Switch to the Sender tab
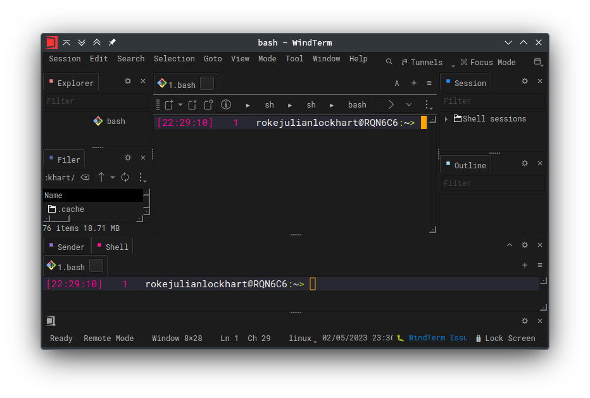 [66, 246]
